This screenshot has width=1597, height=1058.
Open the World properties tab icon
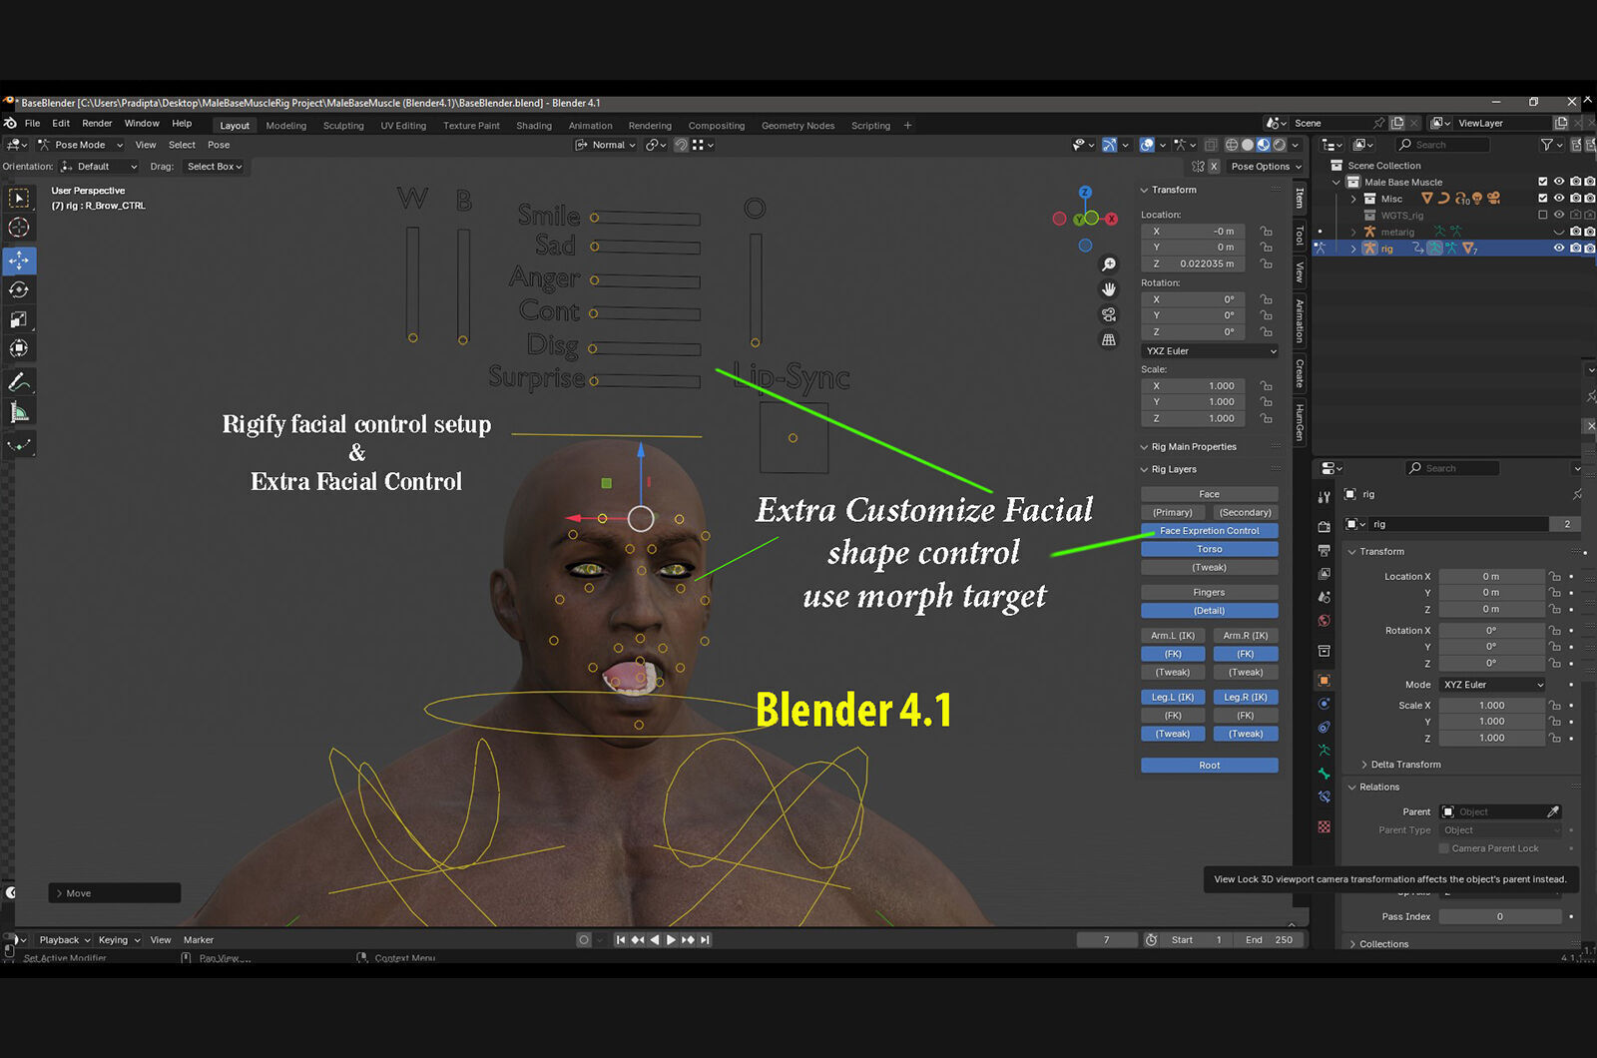(x=1325, y=621)
